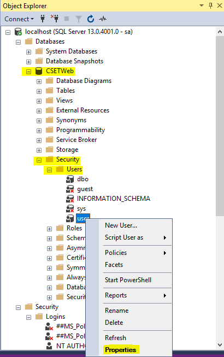Select the CSETWeb database cylinder icon
The height and width of the screenshot is (357, 224).
coord(39,71)
